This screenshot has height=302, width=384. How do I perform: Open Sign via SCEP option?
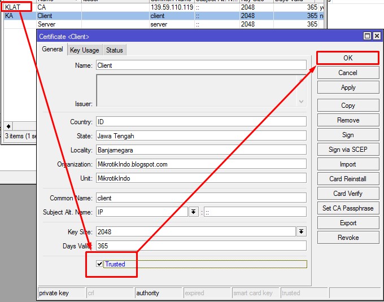click(348, 150)
